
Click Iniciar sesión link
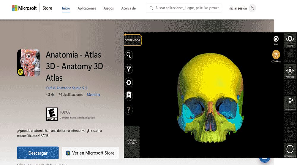[x=238, y=8]
